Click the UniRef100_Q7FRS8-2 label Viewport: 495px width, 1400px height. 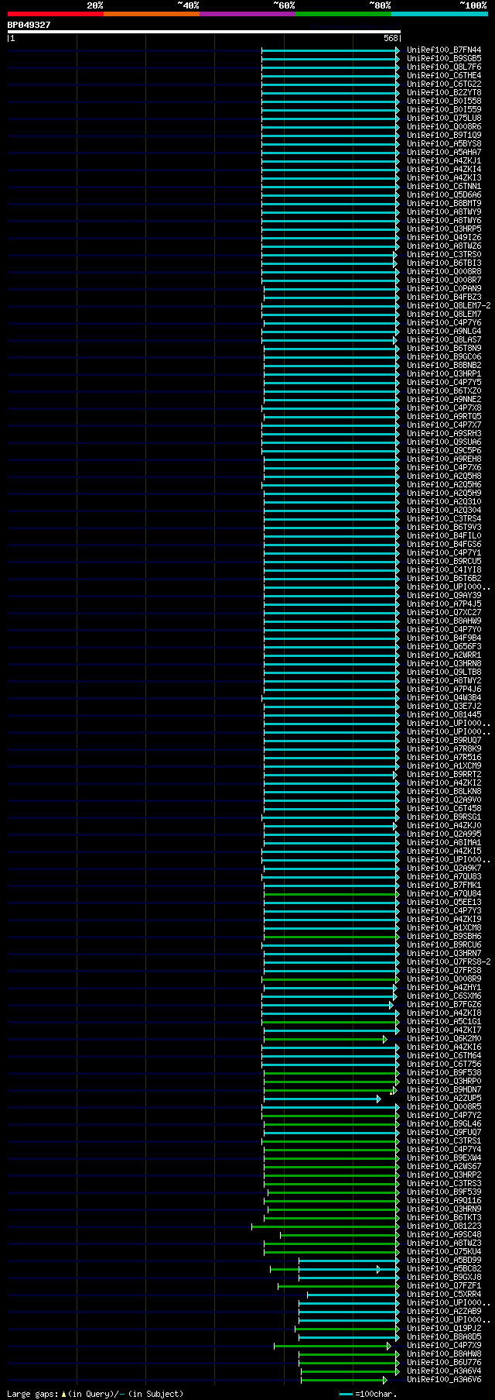[x=449, y=962]
